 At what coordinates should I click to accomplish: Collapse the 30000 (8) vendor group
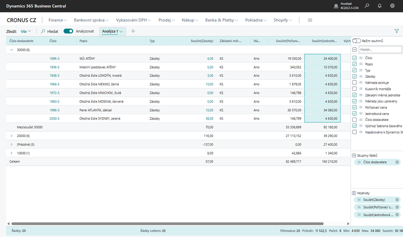(x=12, y=50)
